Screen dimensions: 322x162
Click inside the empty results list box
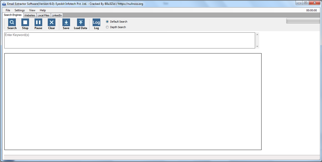pyautogui.click(x=133, y=101)
